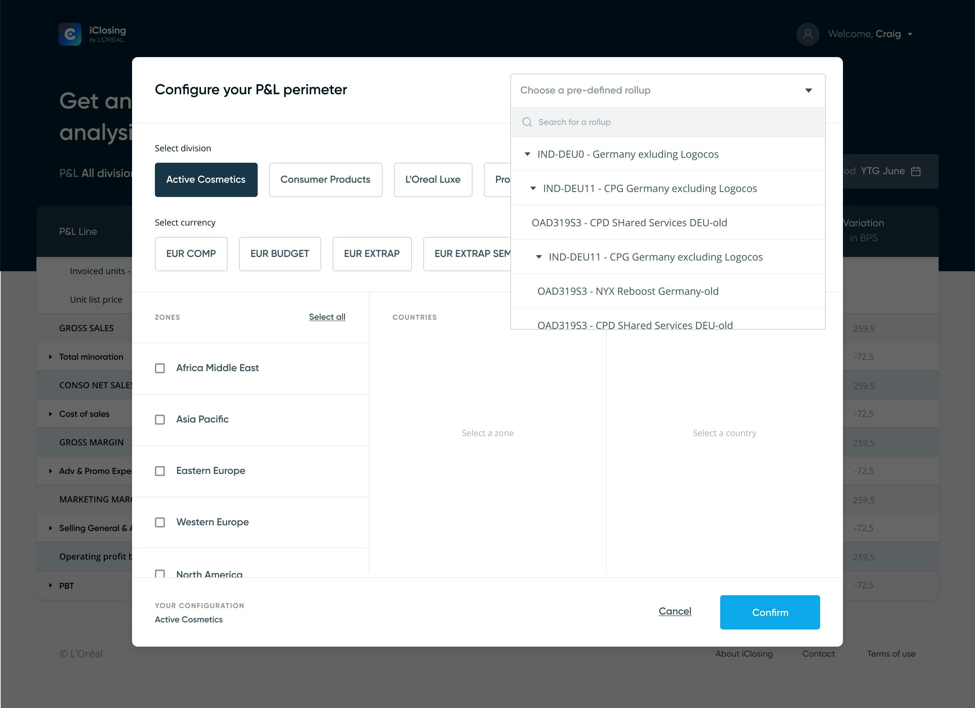Click the Unit list price row
Viewport: 975px width, 708px height.
96,300
